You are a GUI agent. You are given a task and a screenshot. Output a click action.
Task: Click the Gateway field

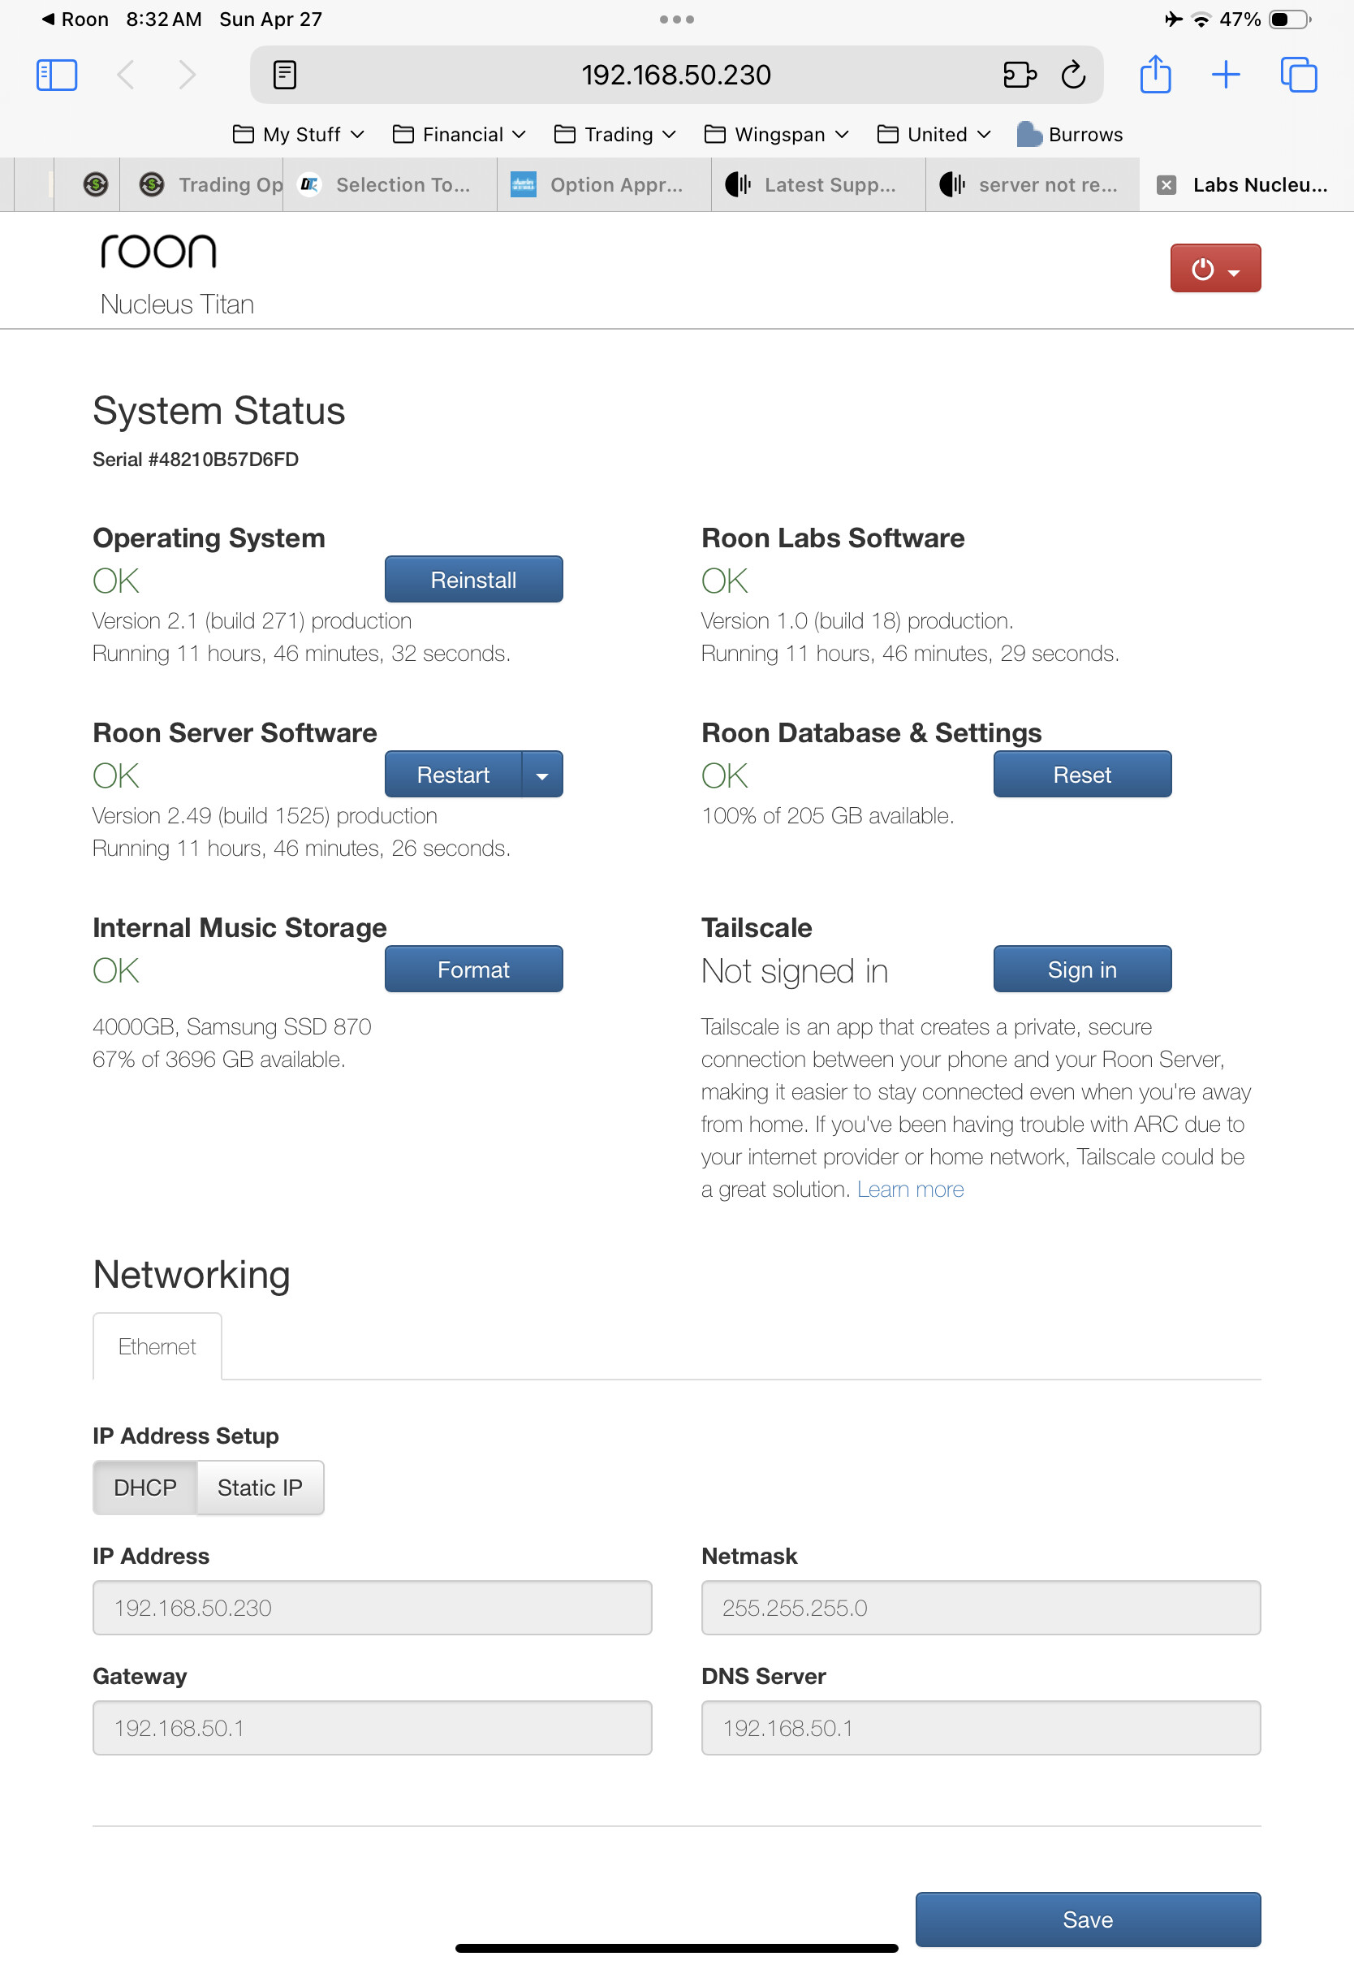point(373,1728)
